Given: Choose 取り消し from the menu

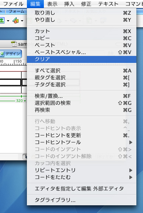Looking at the screenshot, I should coord(82,13).
